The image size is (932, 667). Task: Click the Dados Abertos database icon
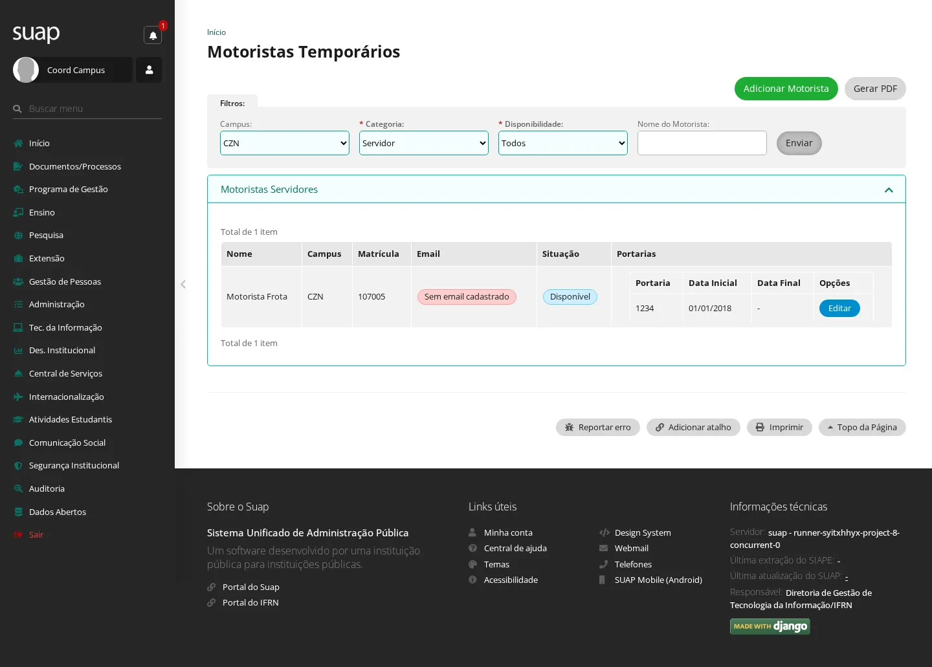(x=18, y=512)
